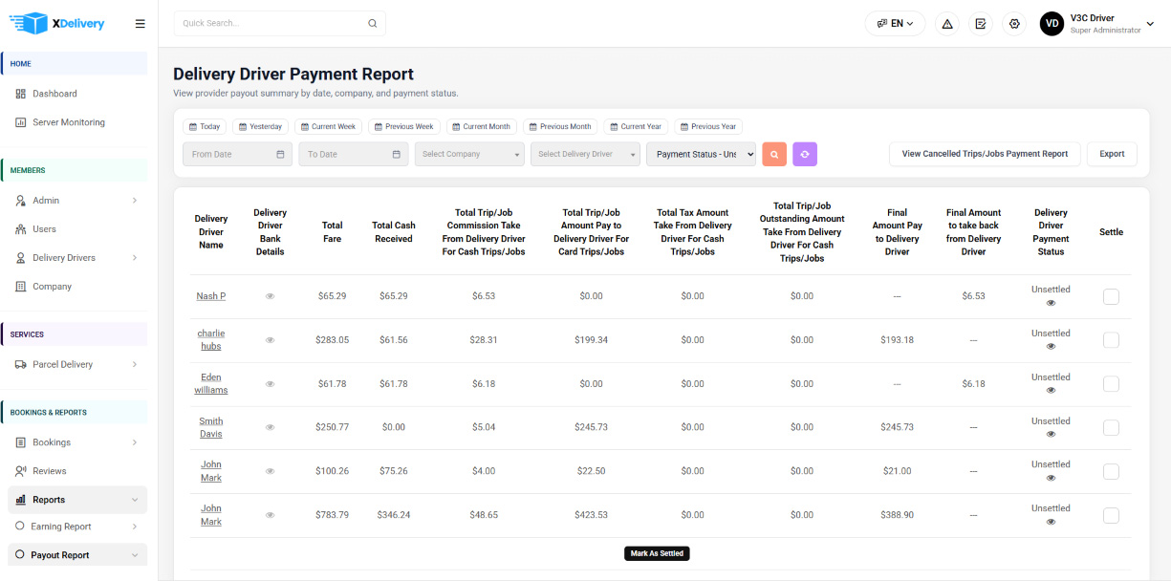View bank details eye for Nash P
The width and height of the screenshot is (1171, 581).
click(x=270, y=296)
